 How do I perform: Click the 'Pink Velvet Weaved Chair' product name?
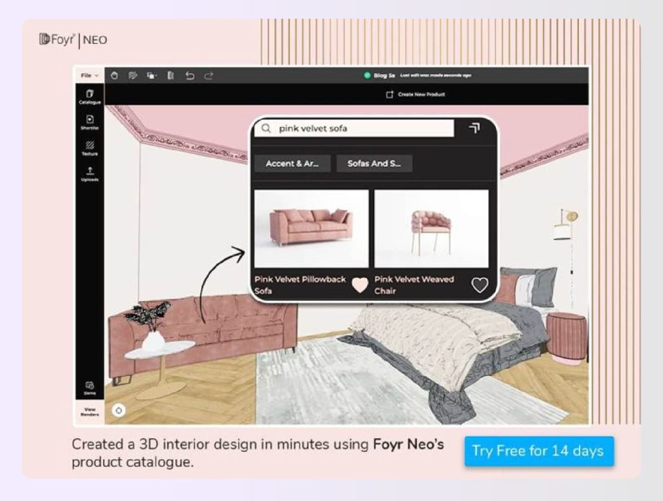pyautogui.click(x=414, y=285)
